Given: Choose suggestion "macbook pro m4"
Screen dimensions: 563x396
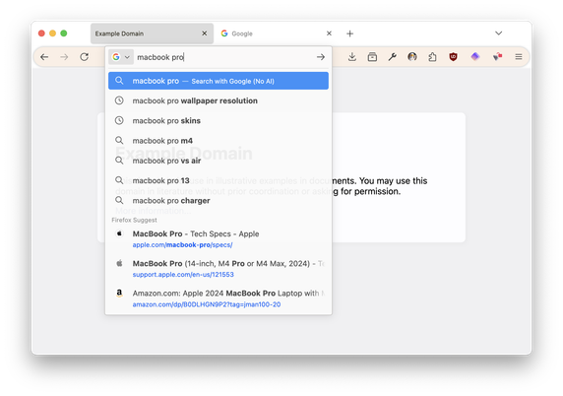Looking at the screenshot, I should [219, 141].
